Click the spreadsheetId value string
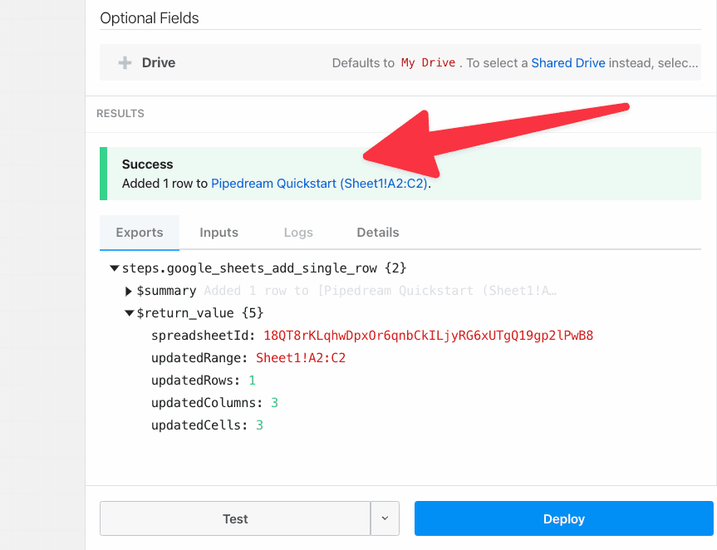 428,336
